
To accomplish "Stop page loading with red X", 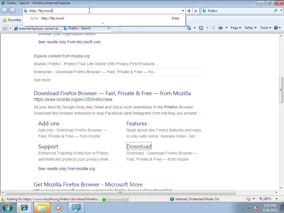I will pyautogui.click(x=196, y=11).
